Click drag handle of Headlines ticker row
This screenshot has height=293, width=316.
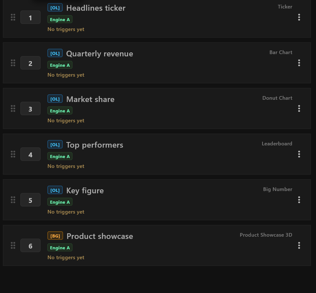pyautogui.click(x=13, y=17)
